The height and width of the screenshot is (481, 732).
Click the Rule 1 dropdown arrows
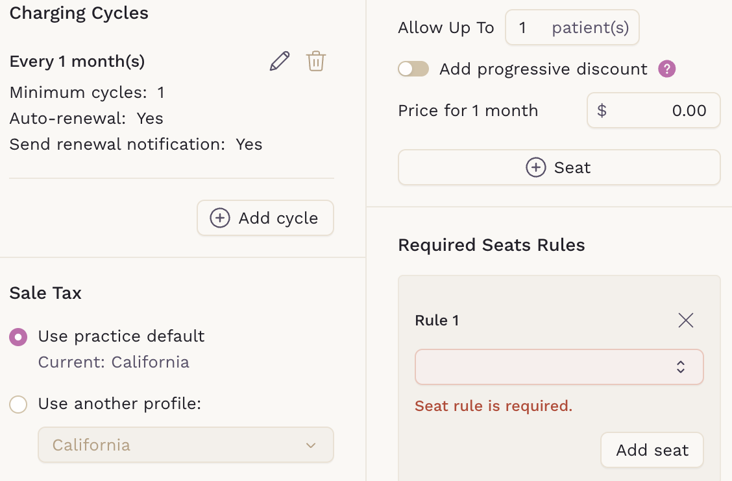pyautogui.click(x=681, y=367)
